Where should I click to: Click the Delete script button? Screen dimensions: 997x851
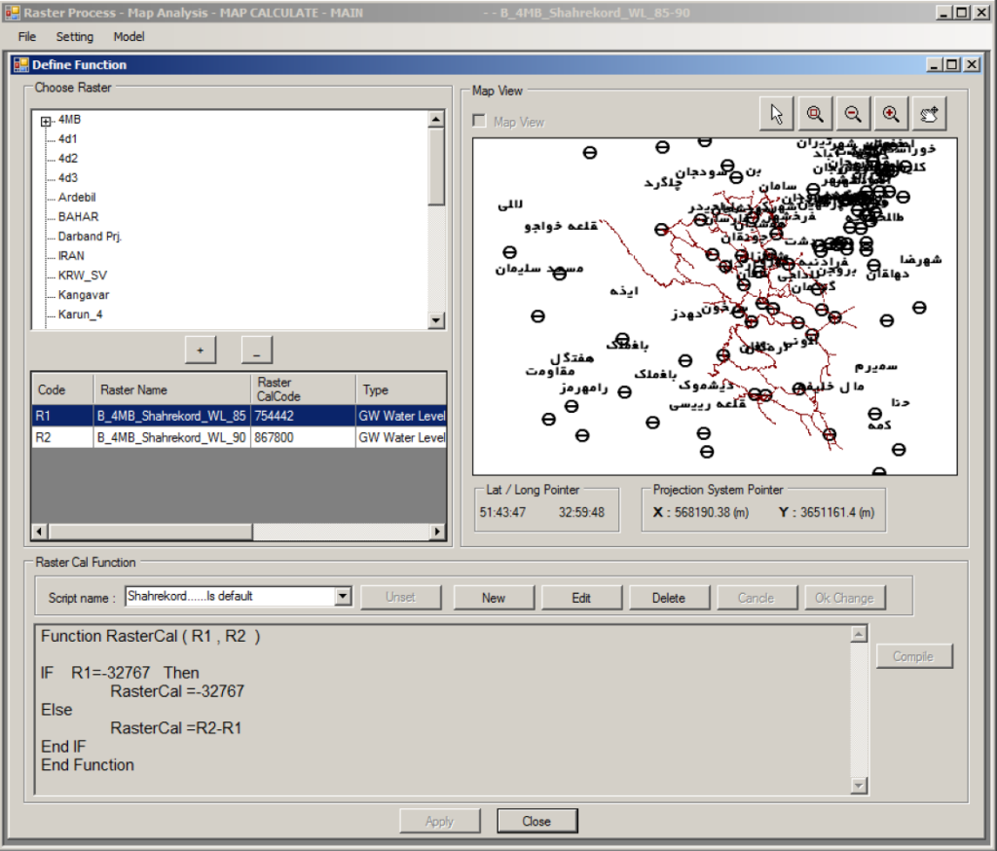point(669,598)
